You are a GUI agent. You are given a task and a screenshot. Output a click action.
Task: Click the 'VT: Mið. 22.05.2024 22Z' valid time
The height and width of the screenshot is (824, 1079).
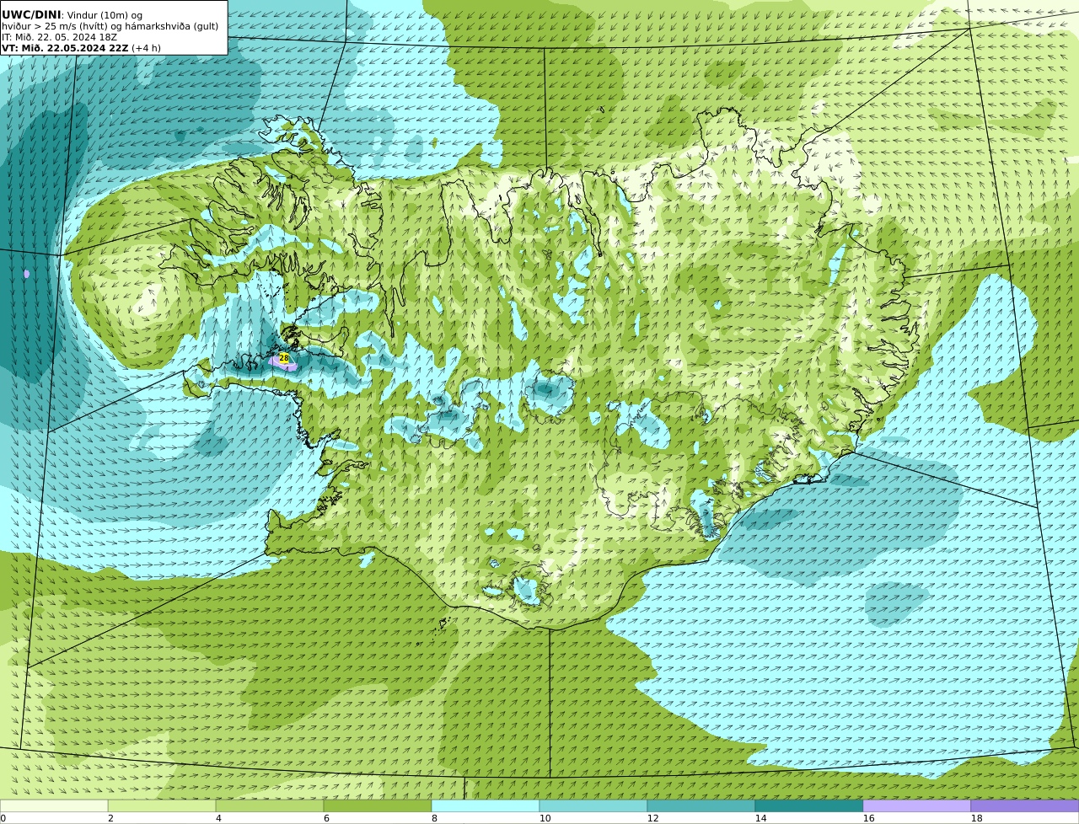pyautogui.click(x=65, y=48)
